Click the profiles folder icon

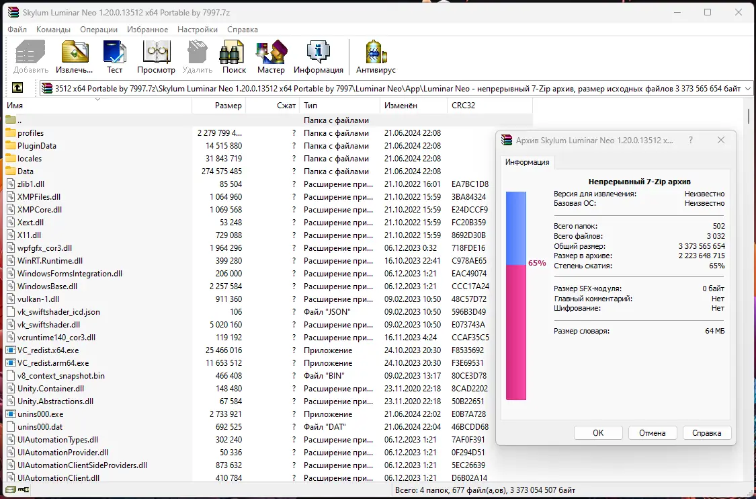coord(11,132)
